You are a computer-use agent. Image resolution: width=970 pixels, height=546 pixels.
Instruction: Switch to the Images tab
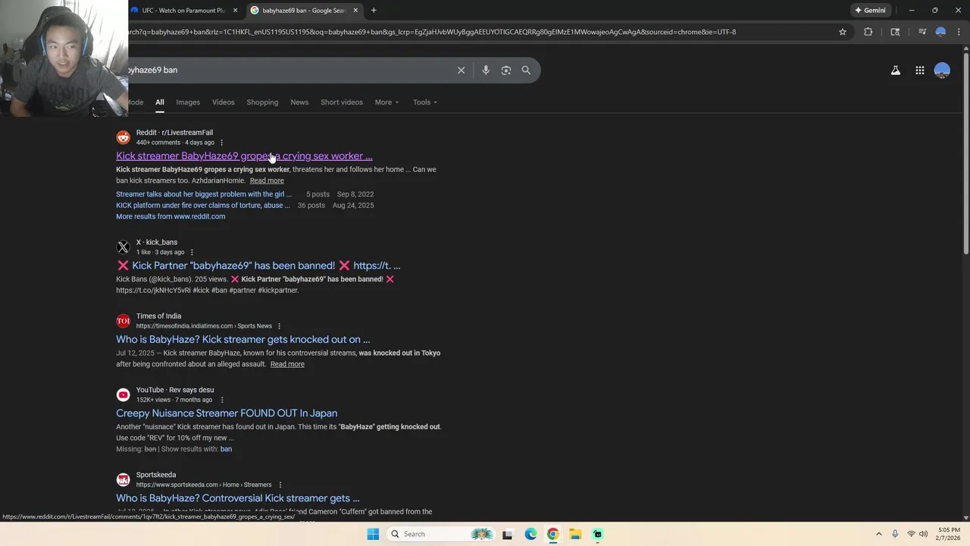click(188, 102)
